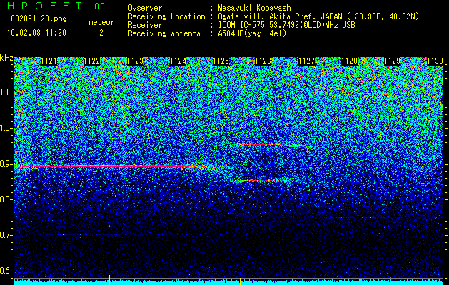449x285 pixels.
Task: Click the 1130 time marker
Action: (435, 61)
